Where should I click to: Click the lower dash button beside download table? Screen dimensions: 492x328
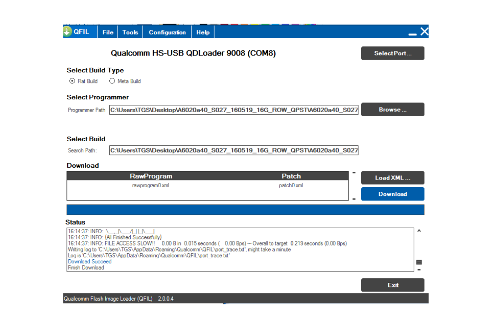pos(354,199)
